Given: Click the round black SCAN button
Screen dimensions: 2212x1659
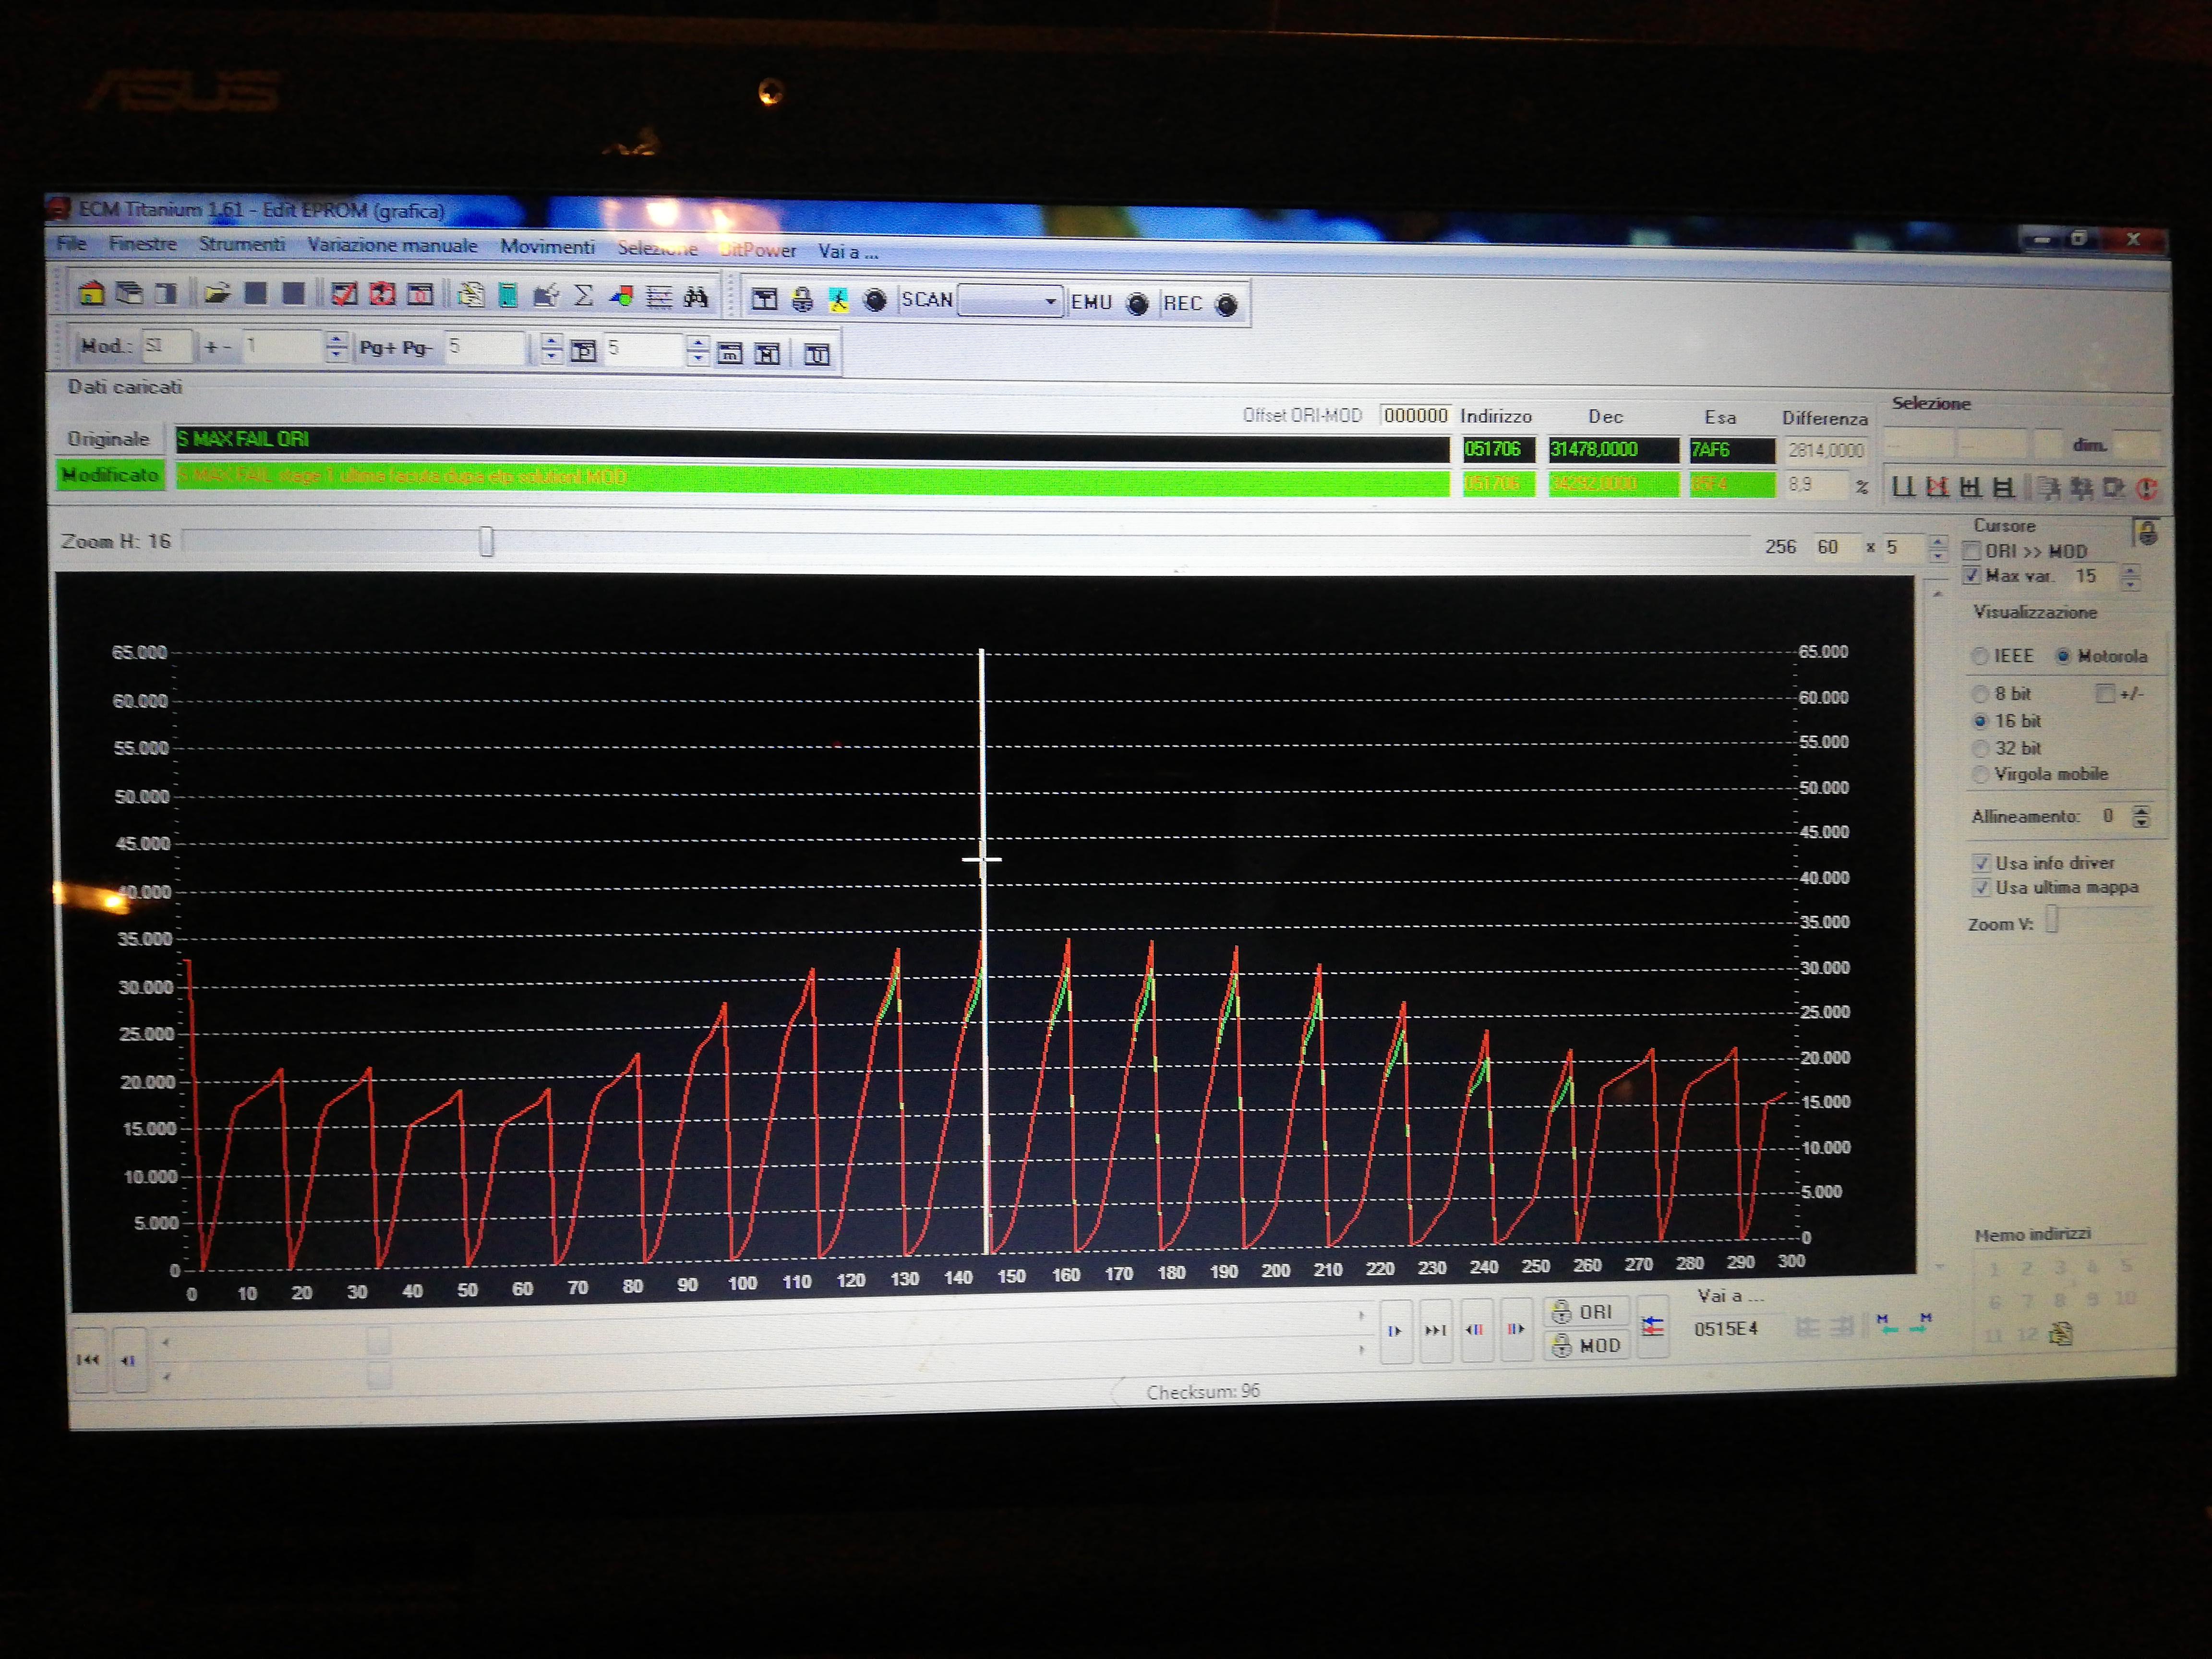Looking at the screenshot, I should 875,300.
